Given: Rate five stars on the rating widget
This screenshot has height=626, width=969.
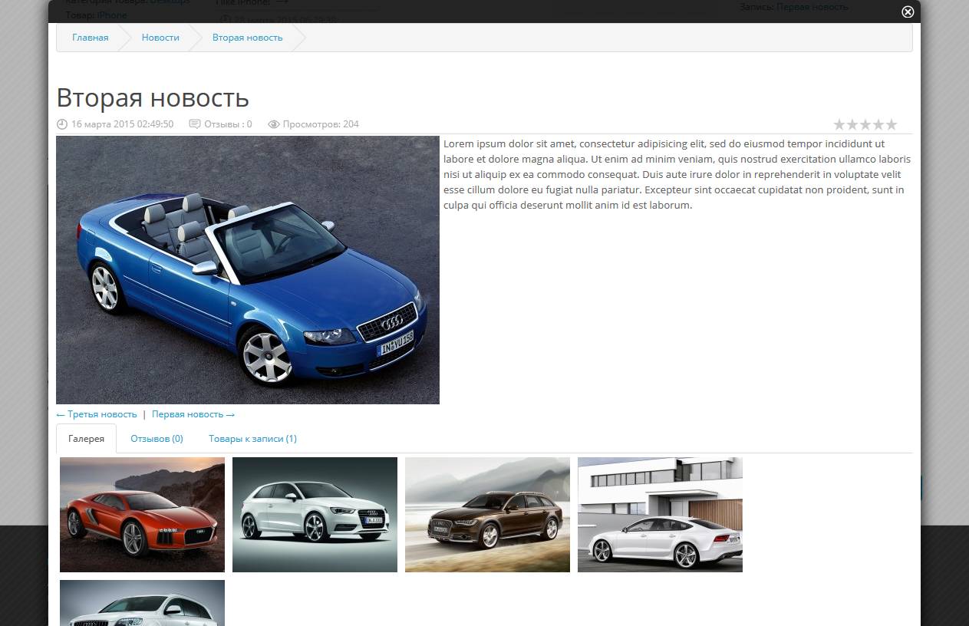Looking at the screenshot, I should point(891,124).
